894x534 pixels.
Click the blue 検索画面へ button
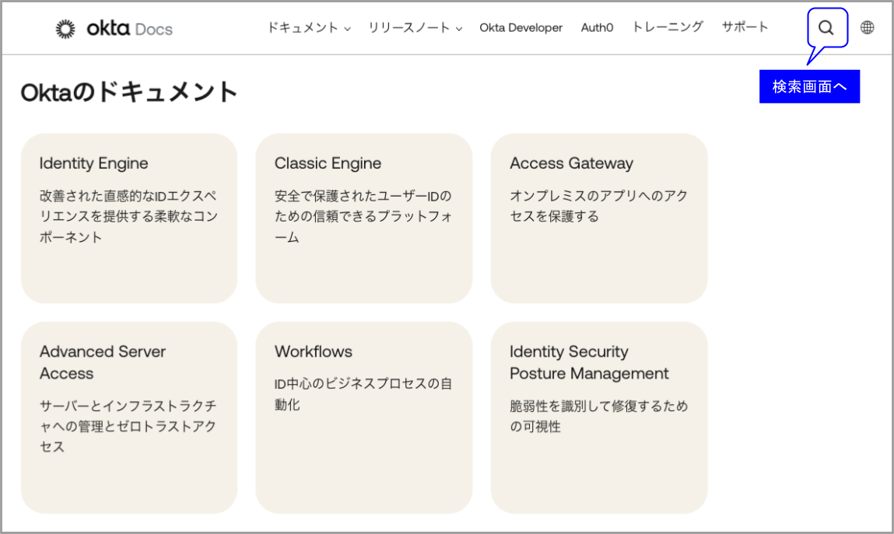pyautogui.click(x=809, y=86)
